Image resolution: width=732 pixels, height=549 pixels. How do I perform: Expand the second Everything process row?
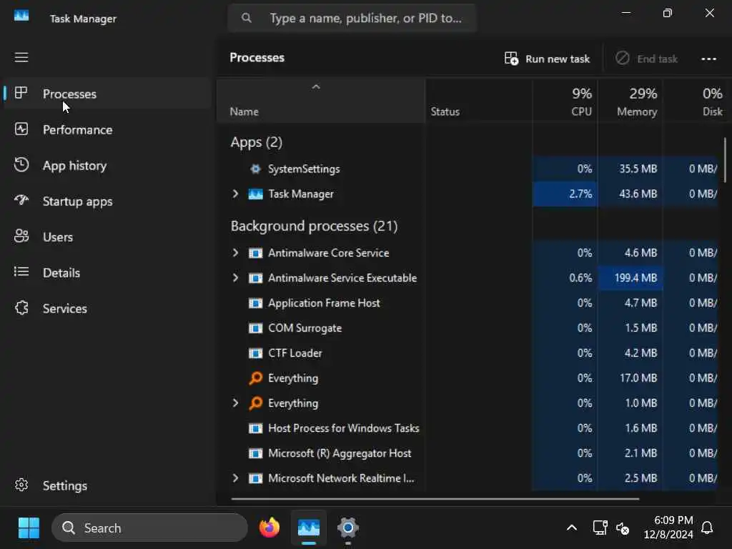(235, 403)
